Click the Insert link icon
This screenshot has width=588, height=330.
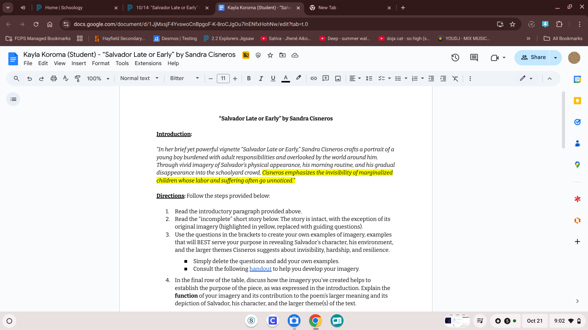point(314,79)
